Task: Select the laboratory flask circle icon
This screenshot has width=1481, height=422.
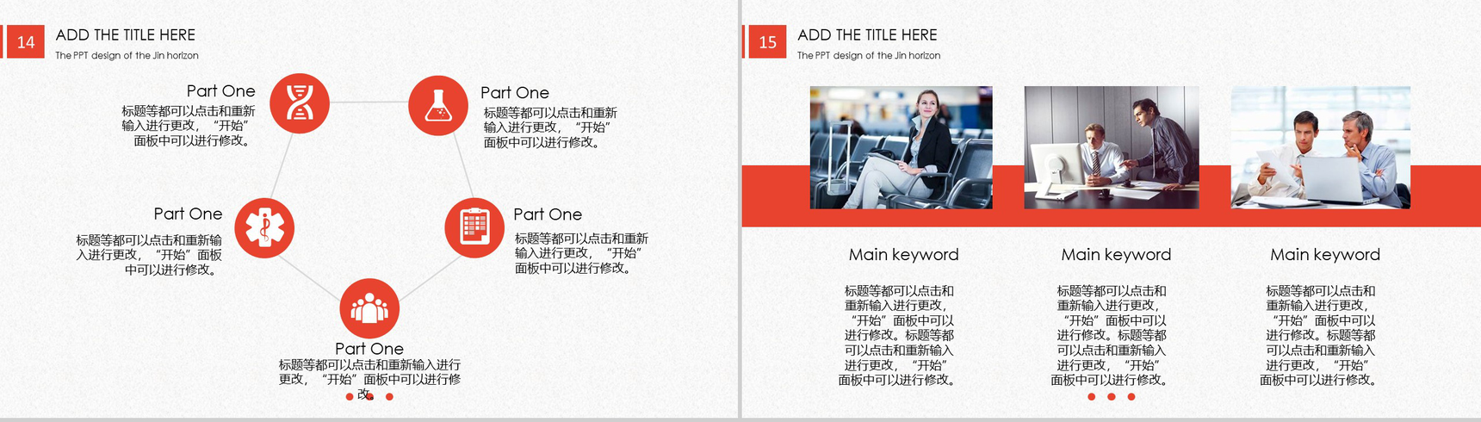Action: [x=437, y=106]
